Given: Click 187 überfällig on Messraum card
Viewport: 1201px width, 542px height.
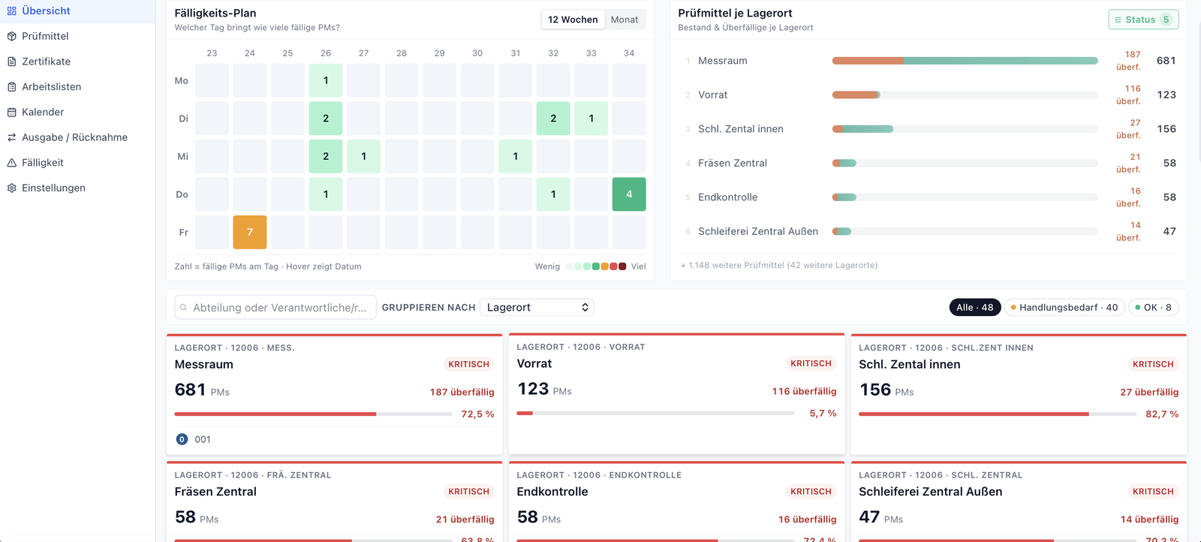Looking at the screenshot, I should point(462,392).
